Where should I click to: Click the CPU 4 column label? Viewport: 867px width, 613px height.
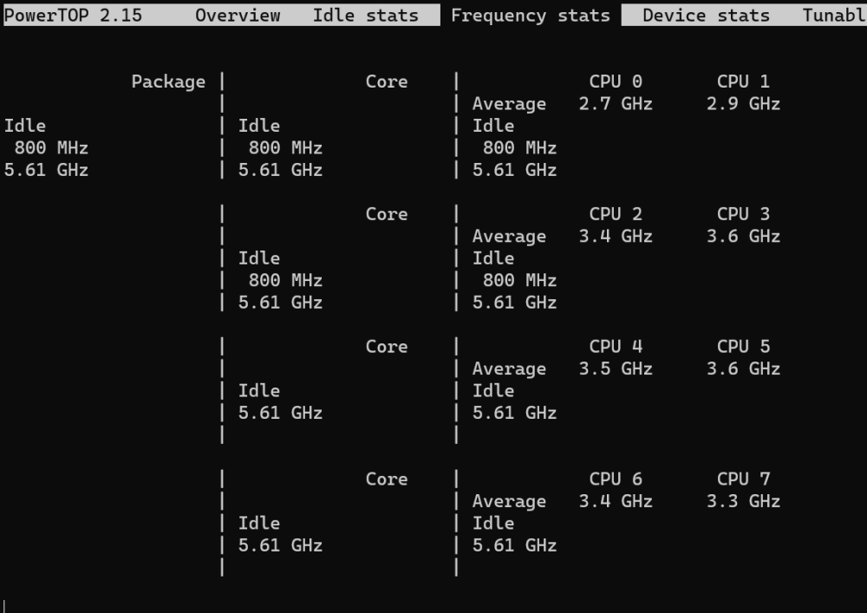616,347
